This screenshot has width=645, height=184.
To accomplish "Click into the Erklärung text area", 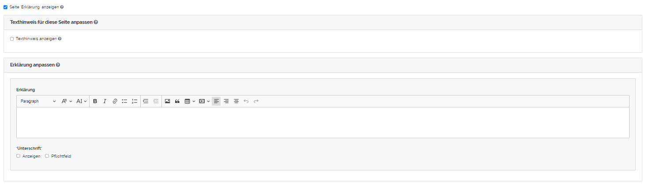I will point(322,122).
